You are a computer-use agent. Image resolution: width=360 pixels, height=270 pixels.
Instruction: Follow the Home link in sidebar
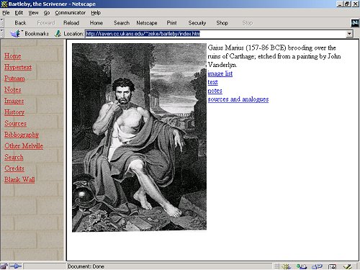tap(13, 56)
